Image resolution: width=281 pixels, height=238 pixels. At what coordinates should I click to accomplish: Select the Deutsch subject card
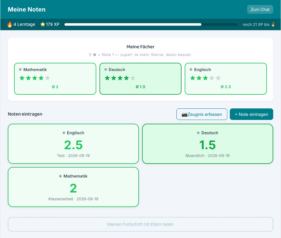pos(140,79)
